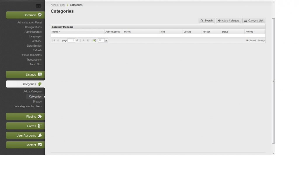Image resolution: width=299 pixels, height=189 pixels.
Task: Open Configurations link
Action: coord(33,27)
